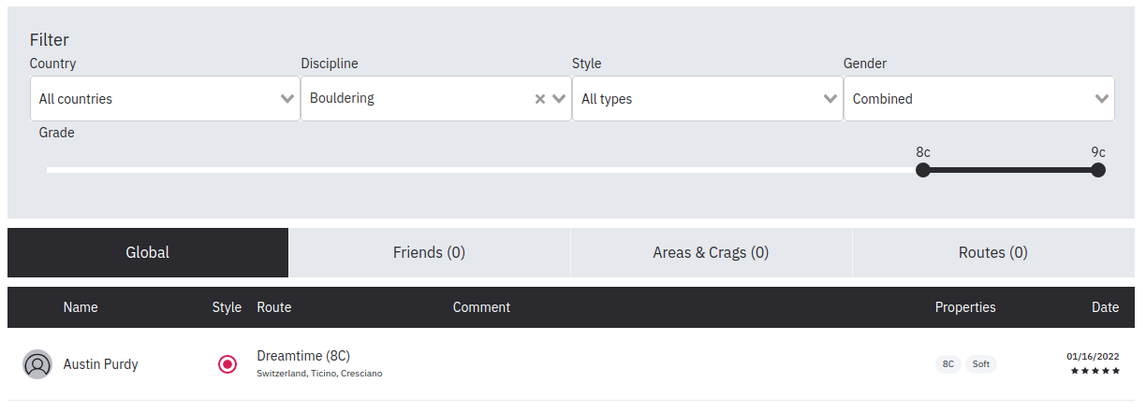1146x411 pixels.
Task: Click the Date column header
Action: (1105, 307)
